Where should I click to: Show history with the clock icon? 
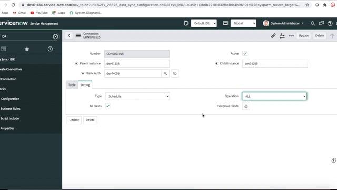pos(50,49)
